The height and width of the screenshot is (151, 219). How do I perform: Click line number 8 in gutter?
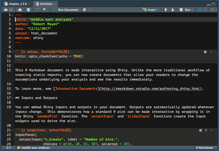pyautogui.click(x=10, y=47)
